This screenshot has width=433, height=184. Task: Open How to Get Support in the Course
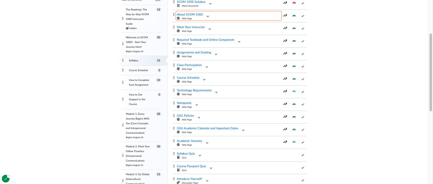[x=137, y=99]
